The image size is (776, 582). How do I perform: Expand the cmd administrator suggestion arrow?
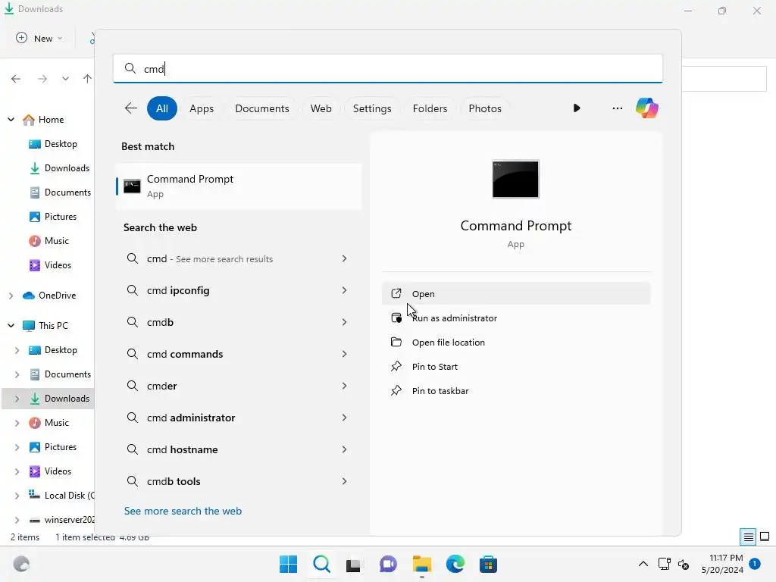(344, 418)
